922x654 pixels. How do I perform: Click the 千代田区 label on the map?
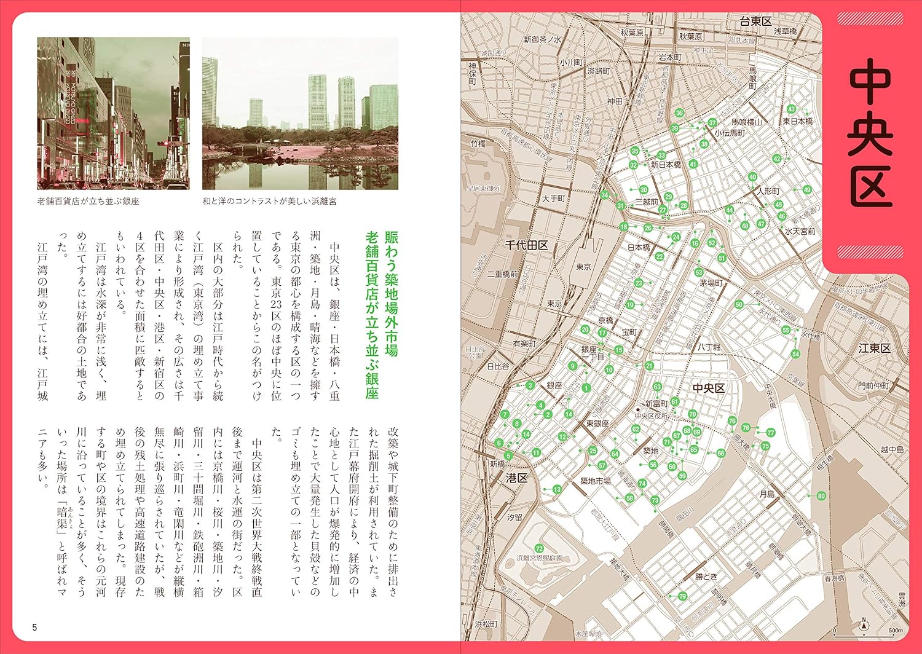526,245
